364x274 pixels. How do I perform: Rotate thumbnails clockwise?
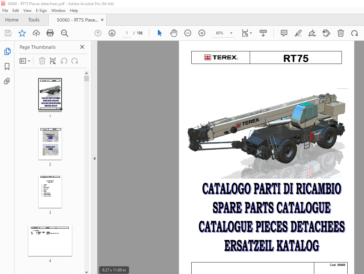pyautogui.click(x=75, y=61)
